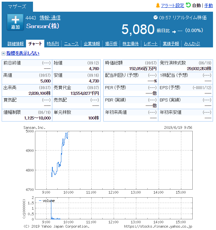Open the 株主優待 tab
The width and height of the screenshot is (216, 230).
pyautogui.click(x=130, y=44)
